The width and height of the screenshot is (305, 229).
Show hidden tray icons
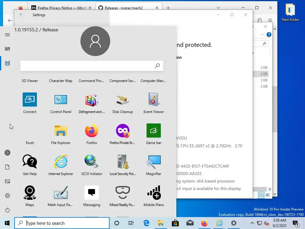pos(252,223)
